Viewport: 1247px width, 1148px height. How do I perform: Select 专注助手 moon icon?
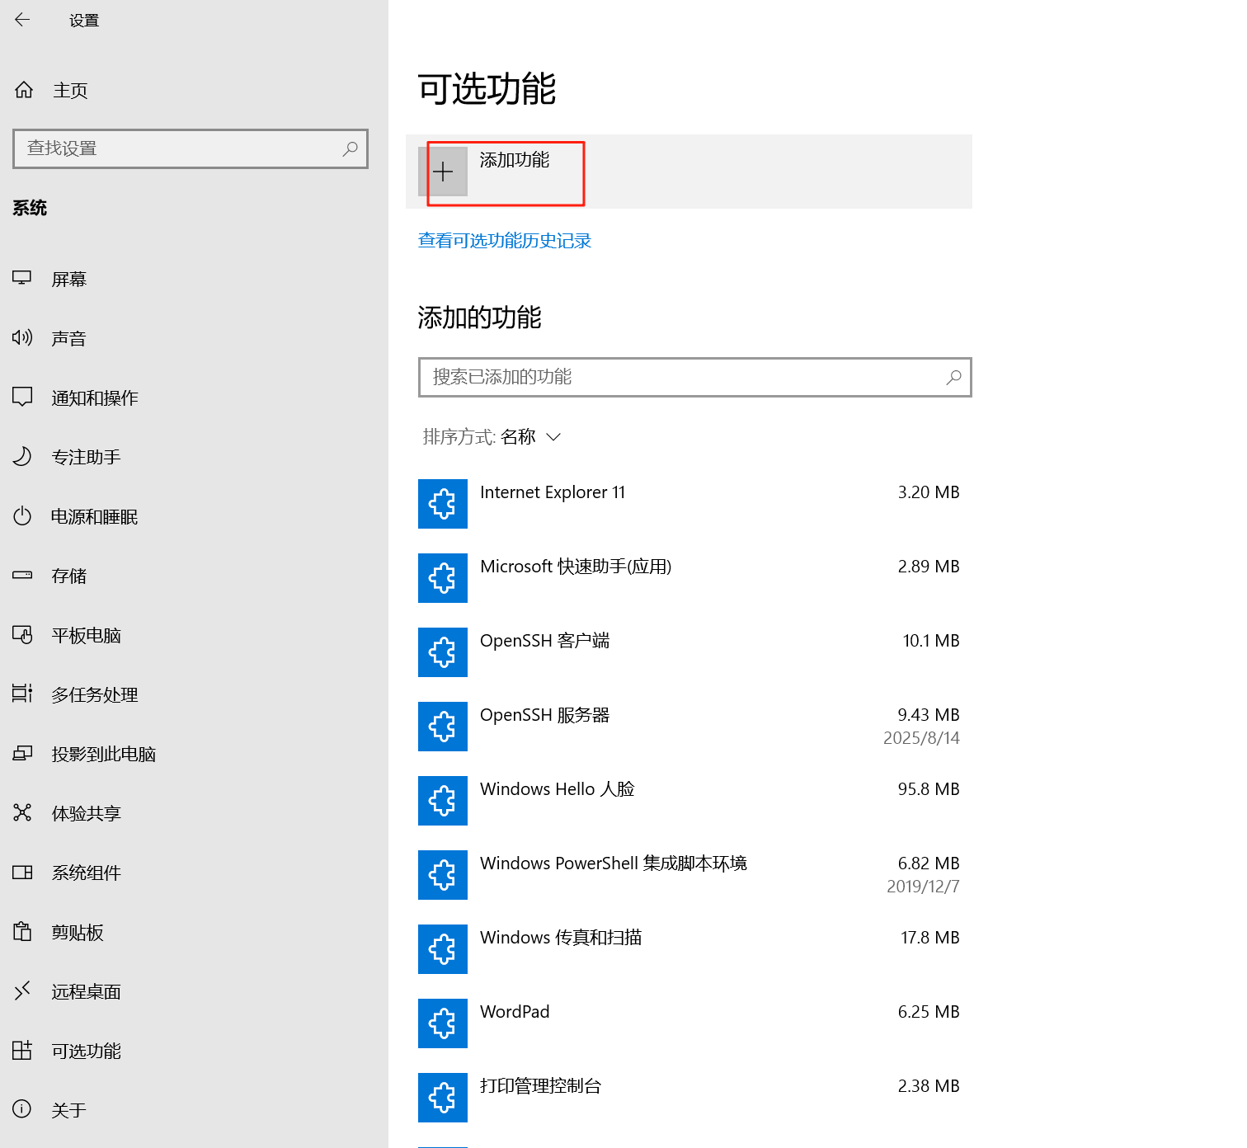point(22,456)
